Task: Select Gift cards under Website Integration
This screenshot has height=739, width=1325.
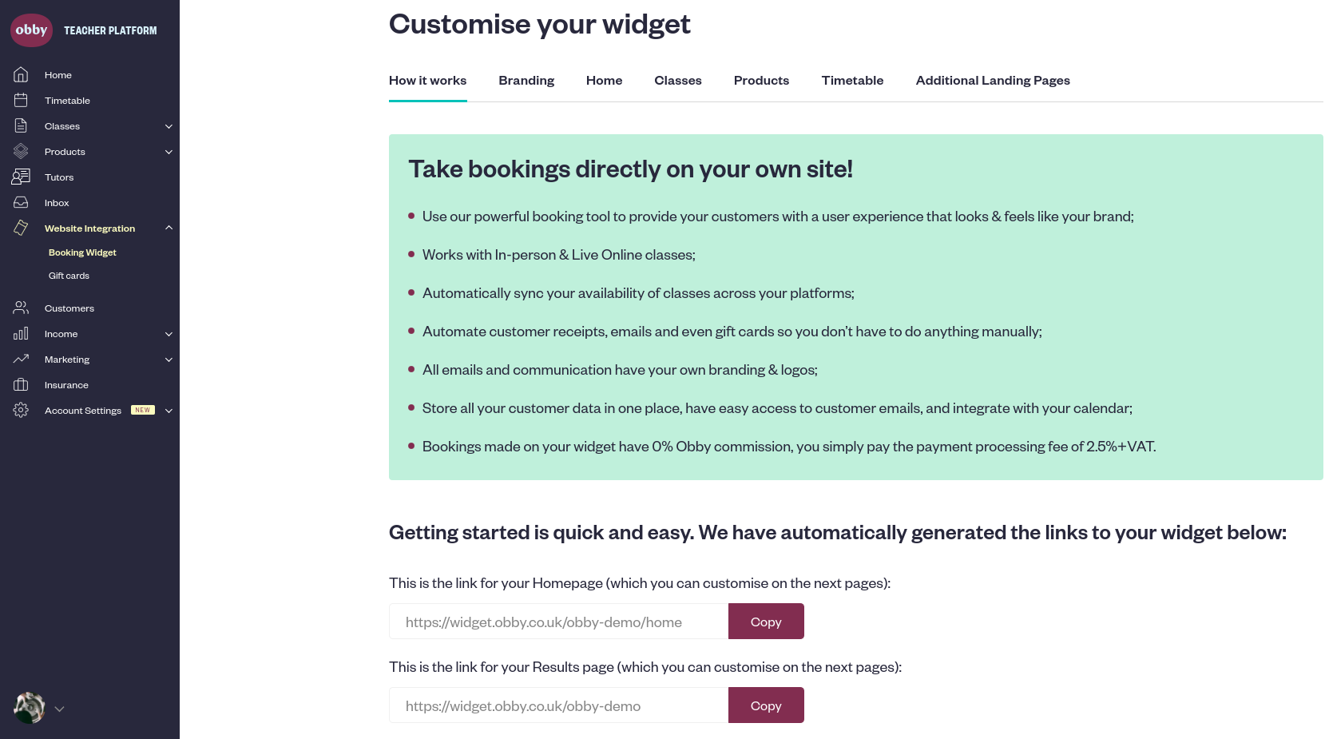Action: pos(69,275)
